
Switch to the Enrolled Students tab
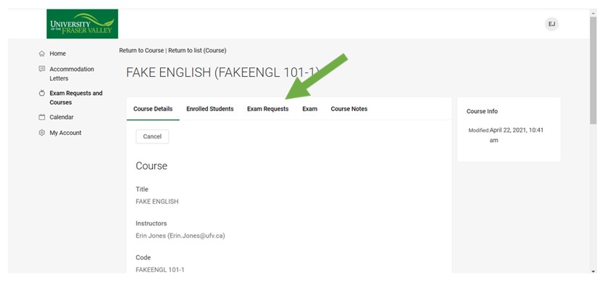(209, 109)
